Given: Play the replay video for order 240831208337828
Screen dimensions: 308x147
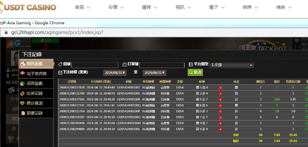Looking at the screenshot, I should point(220,87).
